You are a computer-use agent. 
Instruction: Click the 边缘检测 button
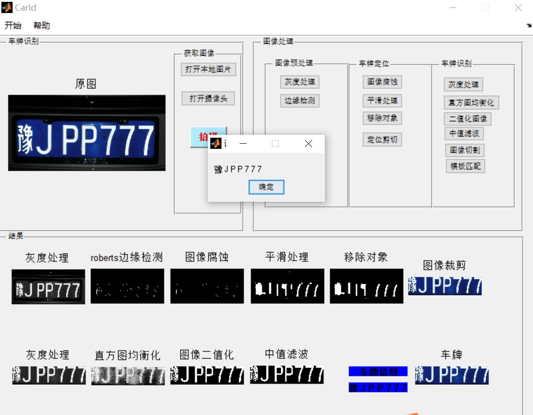coord(299,101)
